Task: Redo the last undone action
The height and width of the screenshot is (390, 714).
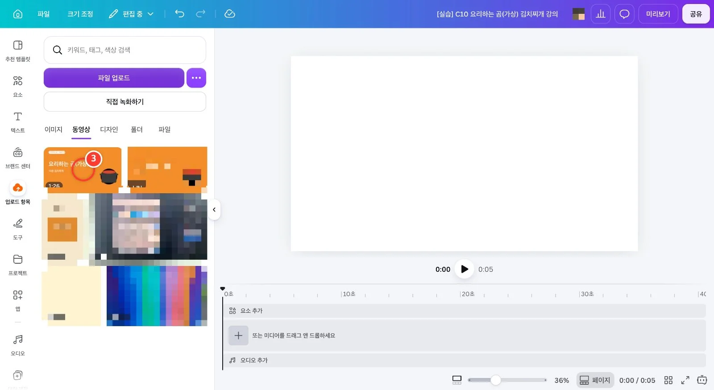Action: 201,14
